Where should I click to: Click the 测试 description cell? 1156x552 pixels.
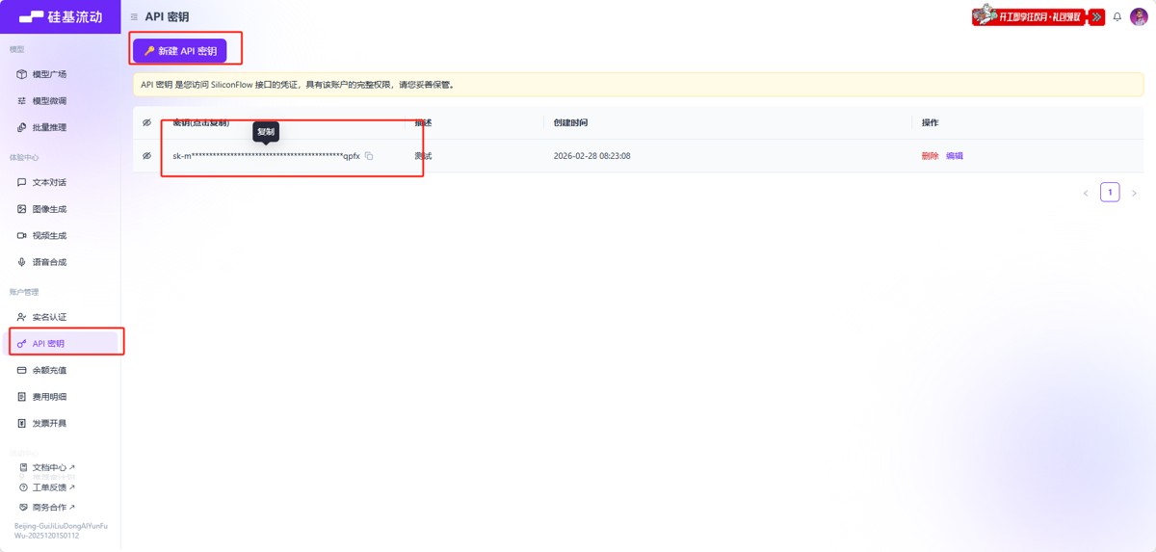423,156
